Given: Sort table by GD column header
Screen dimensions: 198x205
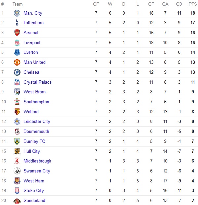Looking at the screenshot, I should click(x=179, y=4).
